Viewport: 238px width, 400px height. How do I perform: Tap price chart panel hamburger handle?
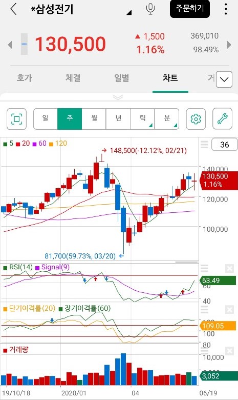click(x=204, y=145)
